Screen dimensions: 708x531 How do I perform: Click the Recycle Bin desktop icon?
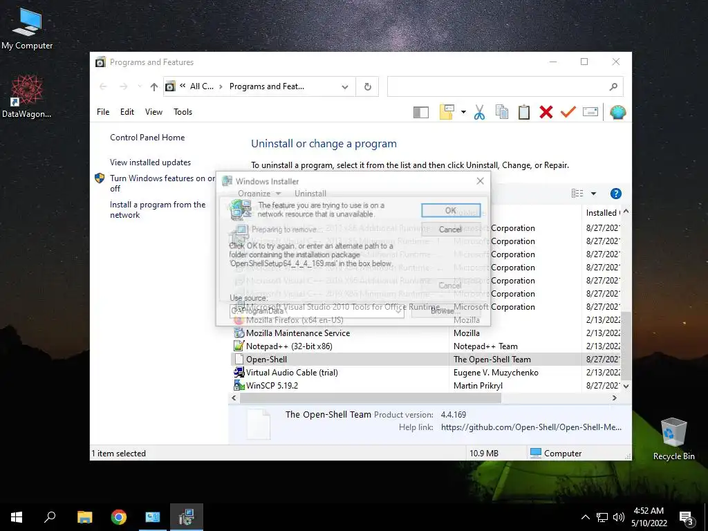point(673,439)
